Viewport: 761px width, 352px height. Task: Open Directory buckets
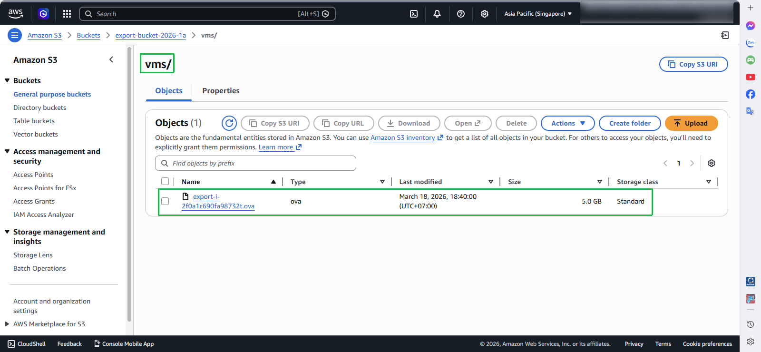click(x=40, y=108)
